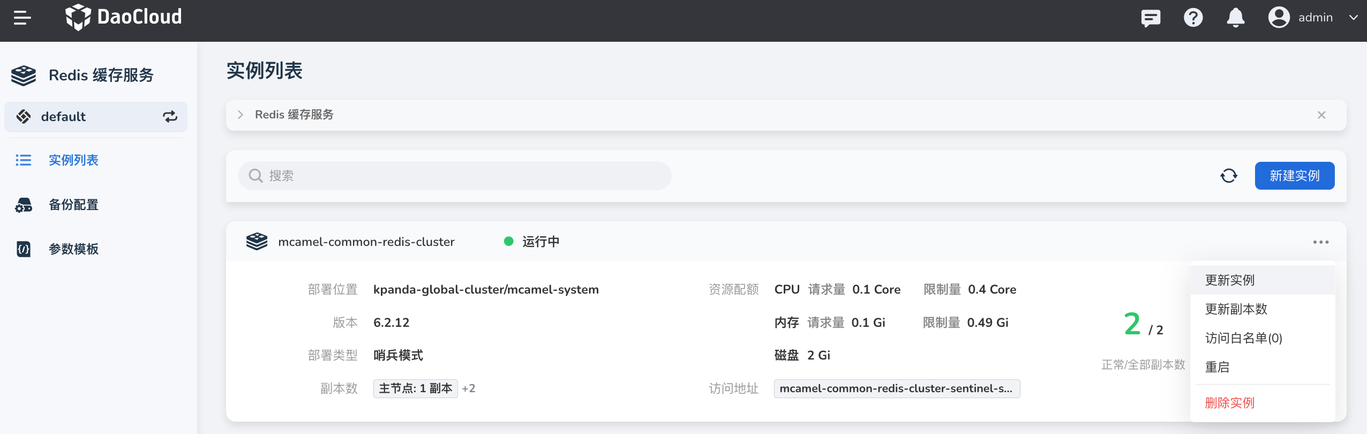Open 参数模板 in sidebar

73,249
